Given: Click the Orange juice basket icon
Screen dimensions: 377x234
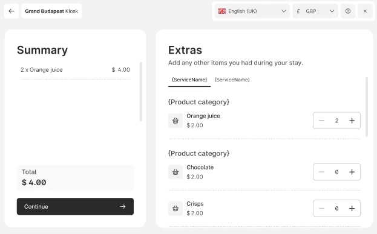Looking at the screenshot, I should (175, 121).
